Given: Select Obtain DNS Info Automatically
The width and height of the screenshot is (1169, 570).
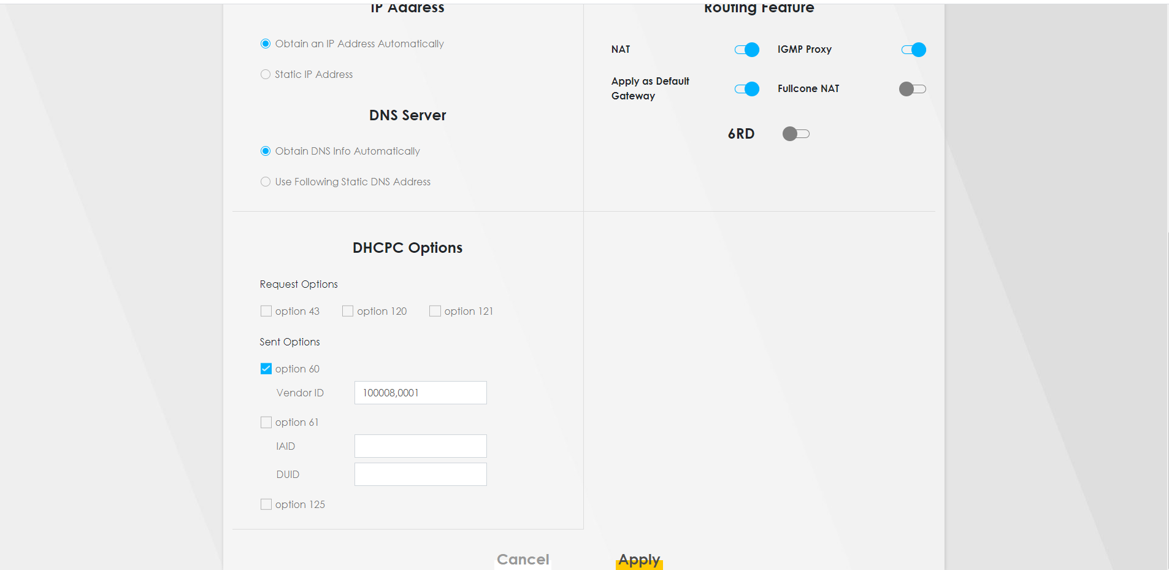Looking at the screenshot, I should tap(266, 151).
